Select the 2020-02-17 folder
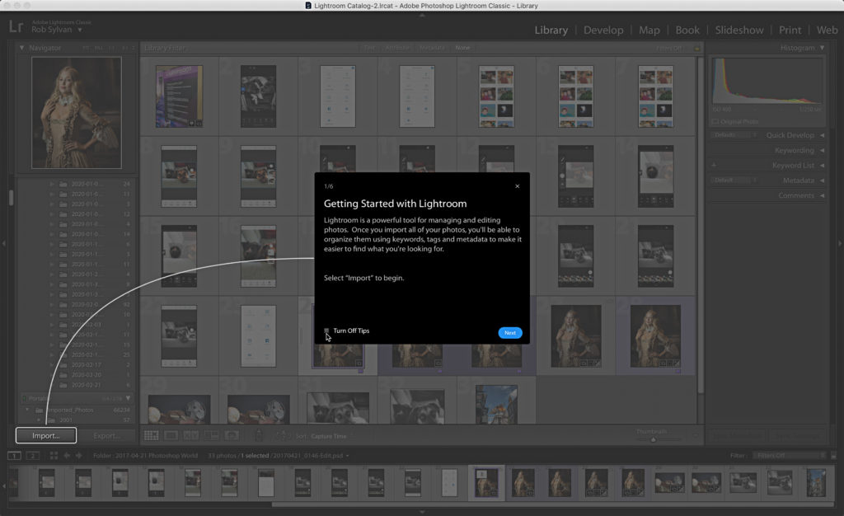The width and height of the screenshot is (844, 516). [86, 365]
